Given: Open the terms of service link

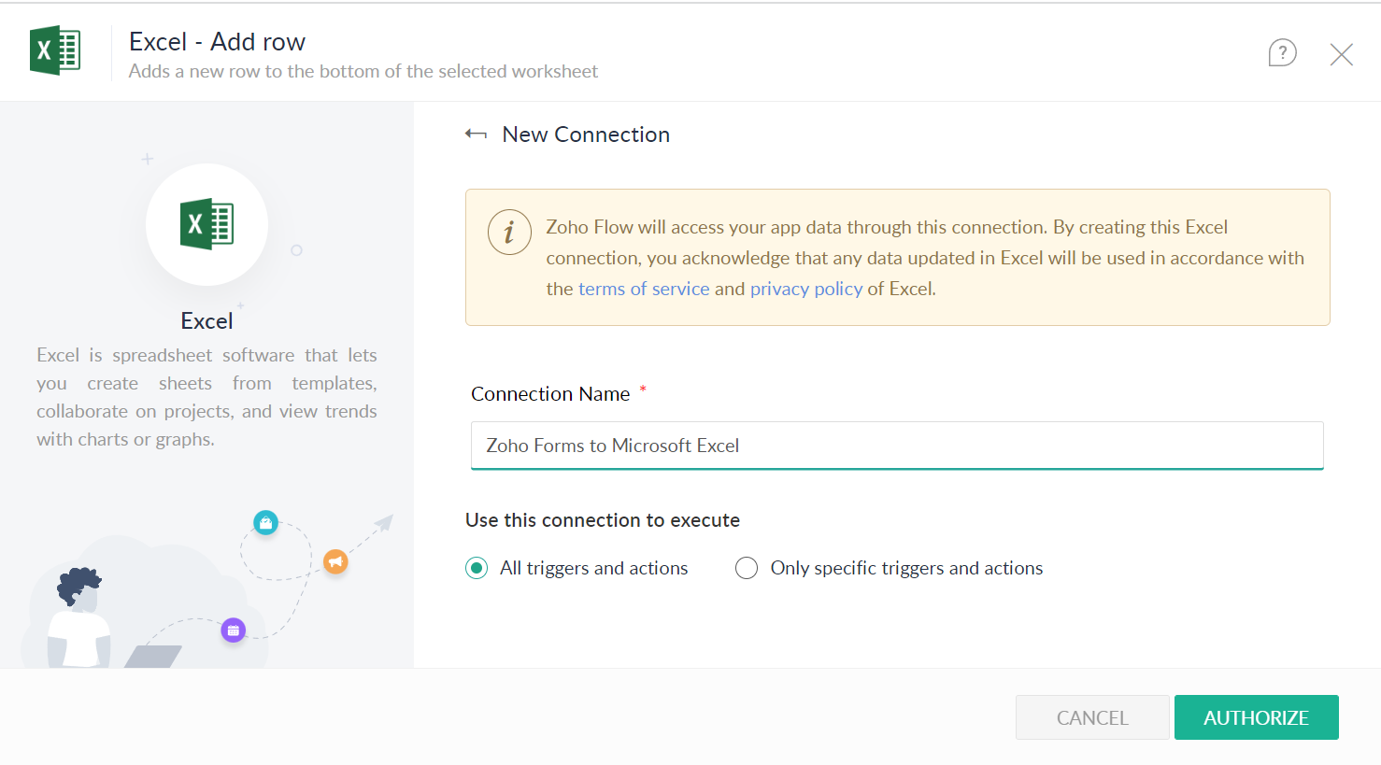Looking at the screenshot, I should click(x=644, y=289).
